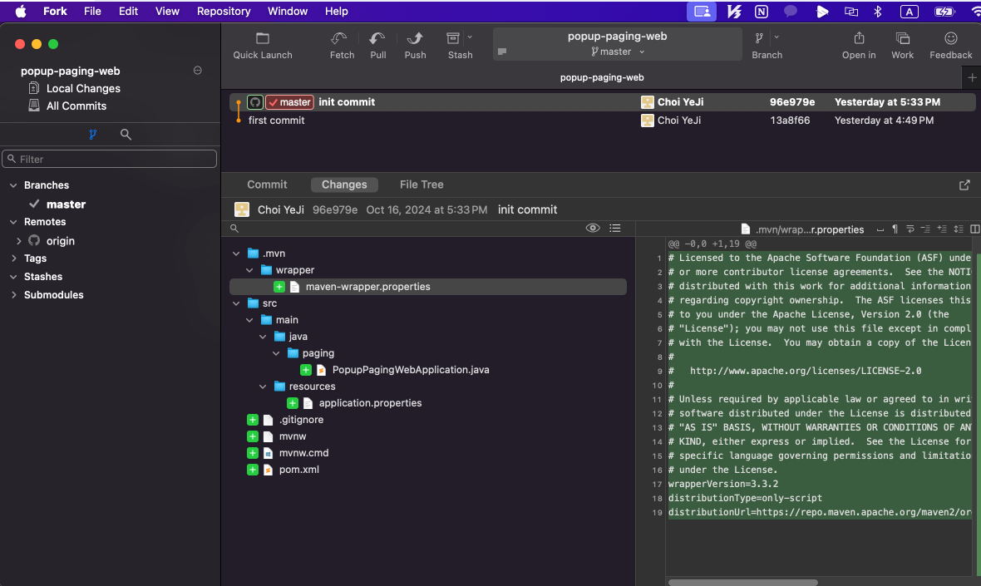Open the master branch selector dropdown
981x586 pixels.
[617, 52]
